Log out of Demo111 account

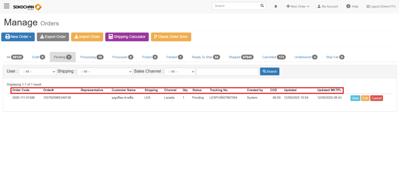[x=381, y=7]
